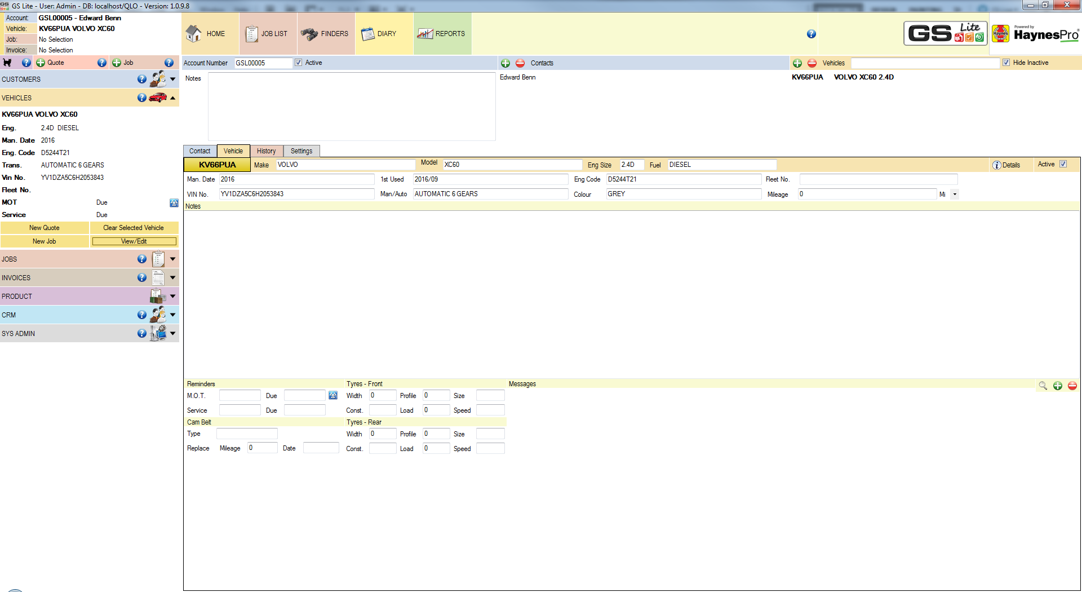Click the JOBS clipboard icon
The image size is (1082, 592).
point(158,259)
